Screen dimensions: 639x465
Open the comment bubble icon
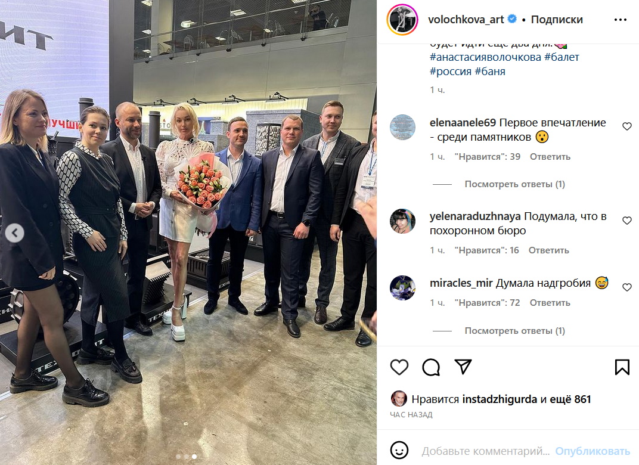click(431, 367)
